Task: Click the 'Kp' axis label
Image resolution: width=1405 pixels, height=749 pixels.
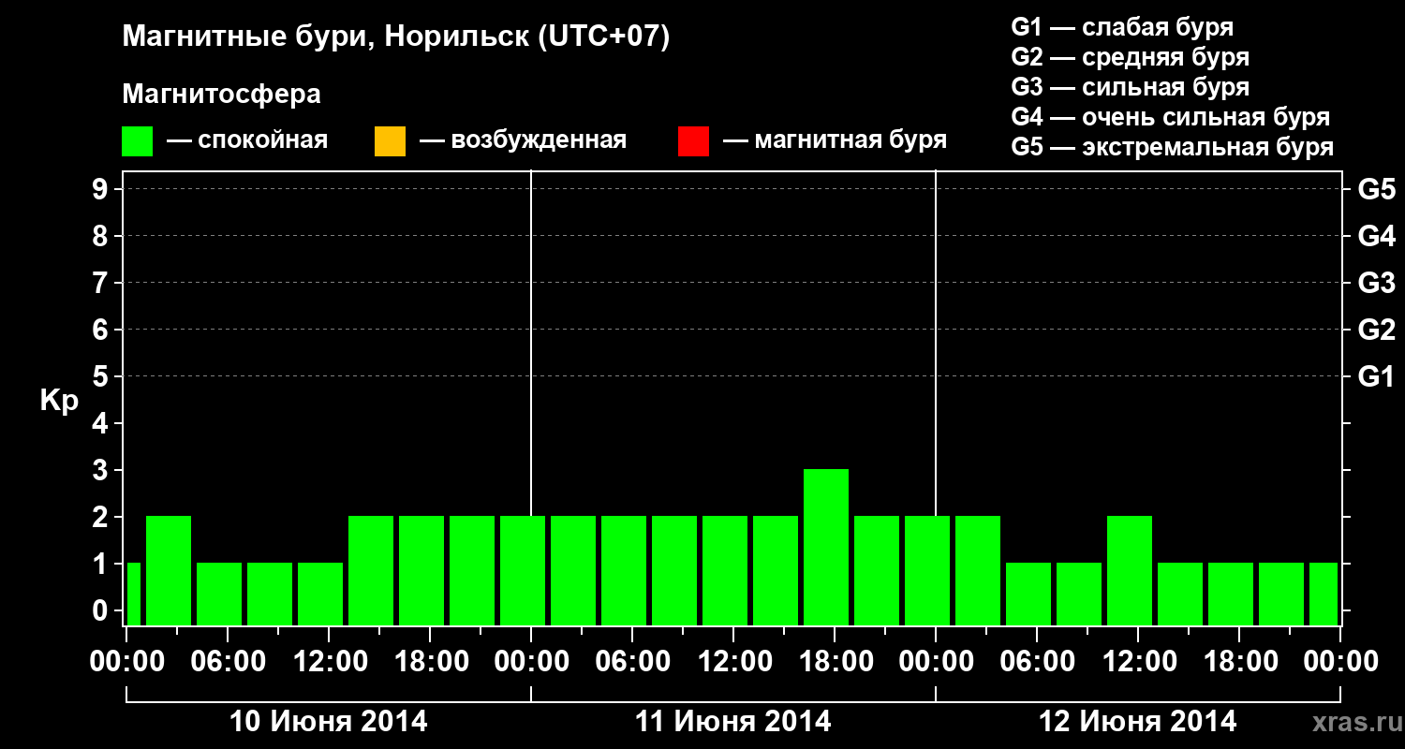Action: point(59,402)
